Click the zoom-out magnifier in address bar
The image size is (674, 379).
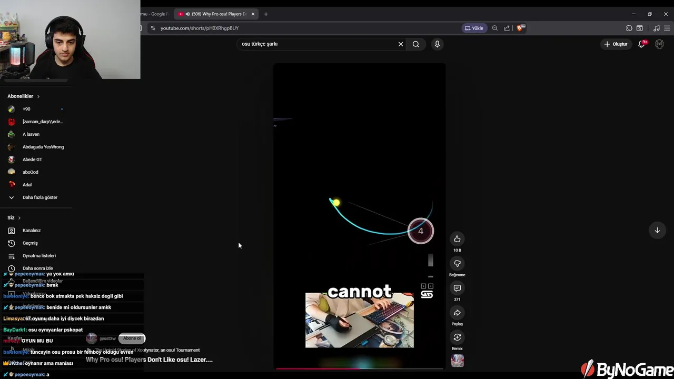(495, 28)
